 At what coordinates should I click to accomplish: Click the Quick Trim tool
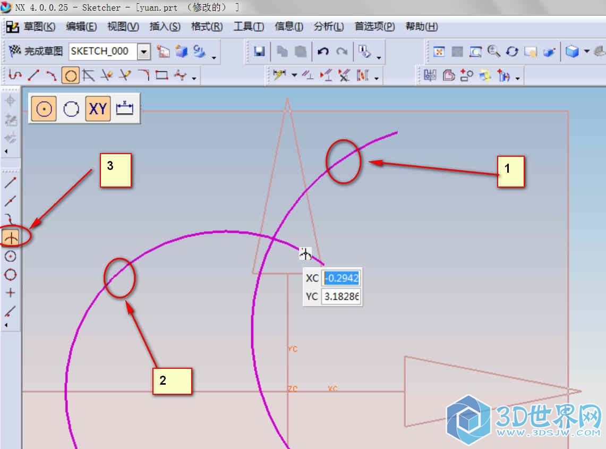point(107,75)
